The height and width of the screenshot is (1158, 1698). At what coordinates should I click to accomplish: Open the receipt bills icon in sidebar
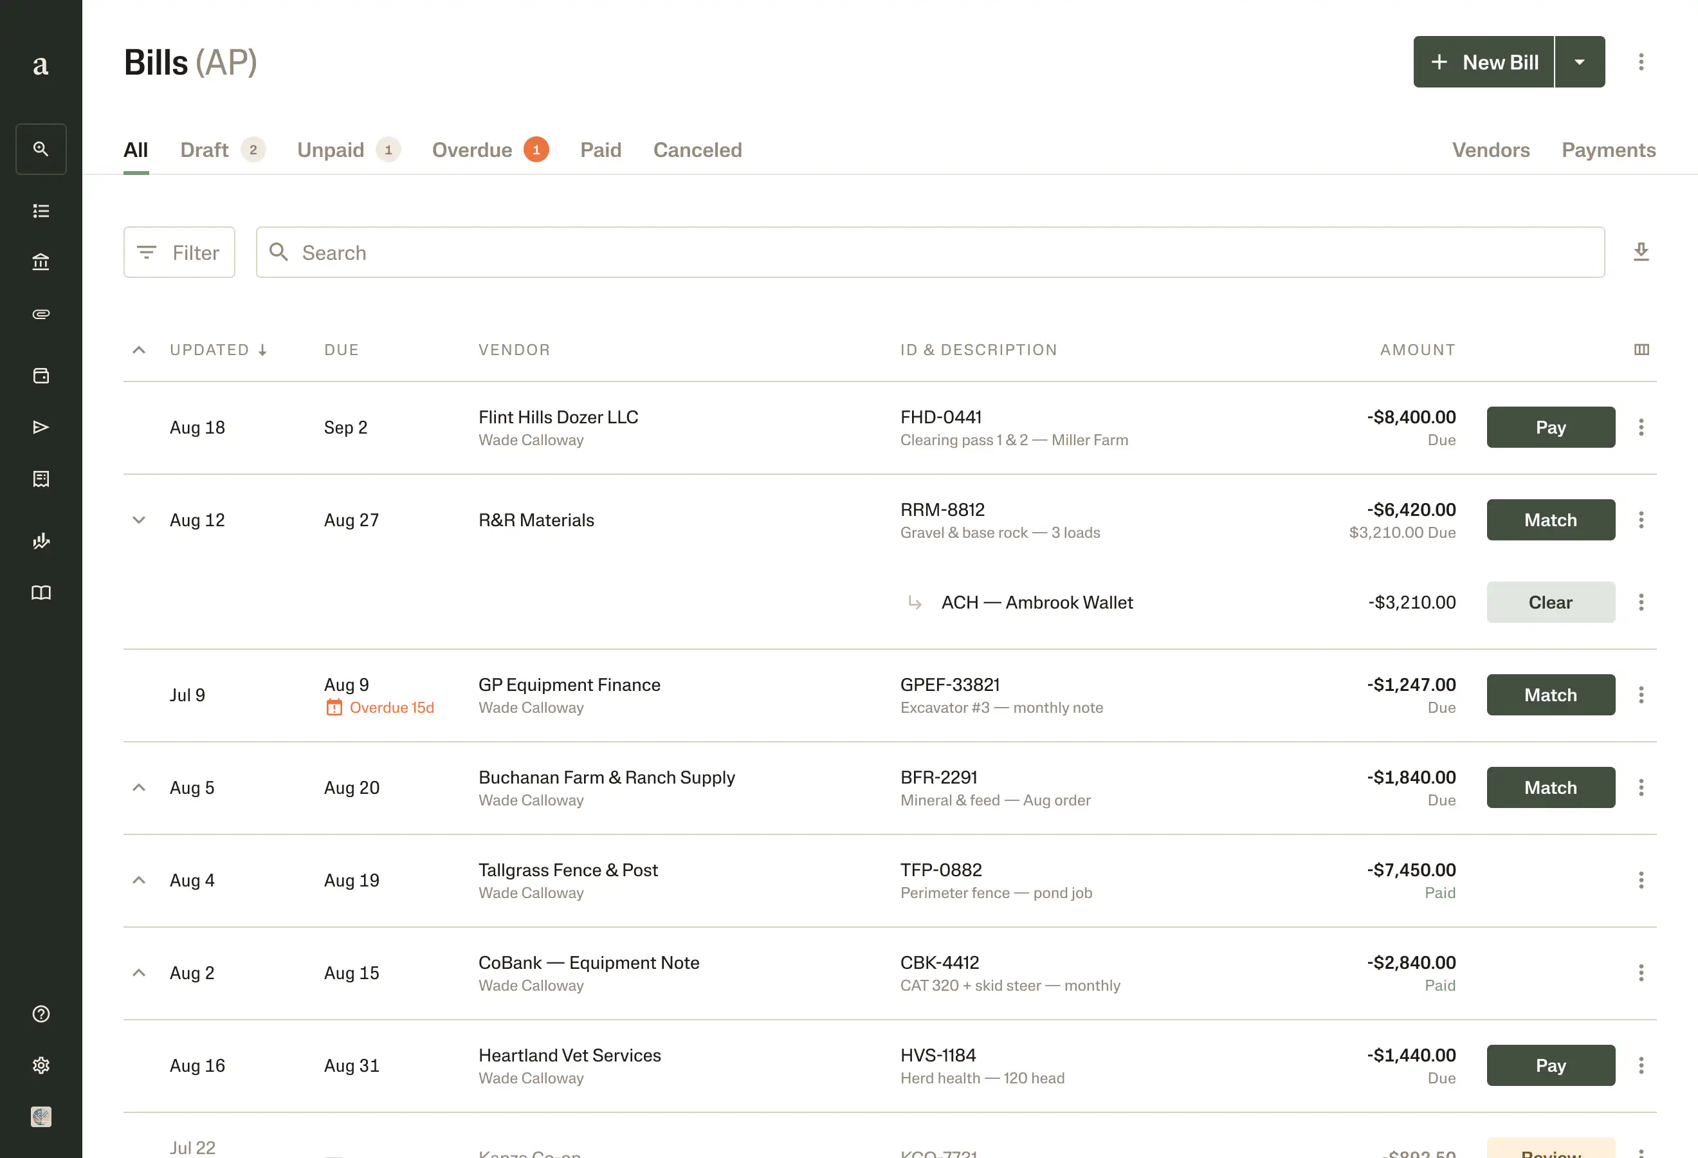pyautogui.click(x=41, y=479)
